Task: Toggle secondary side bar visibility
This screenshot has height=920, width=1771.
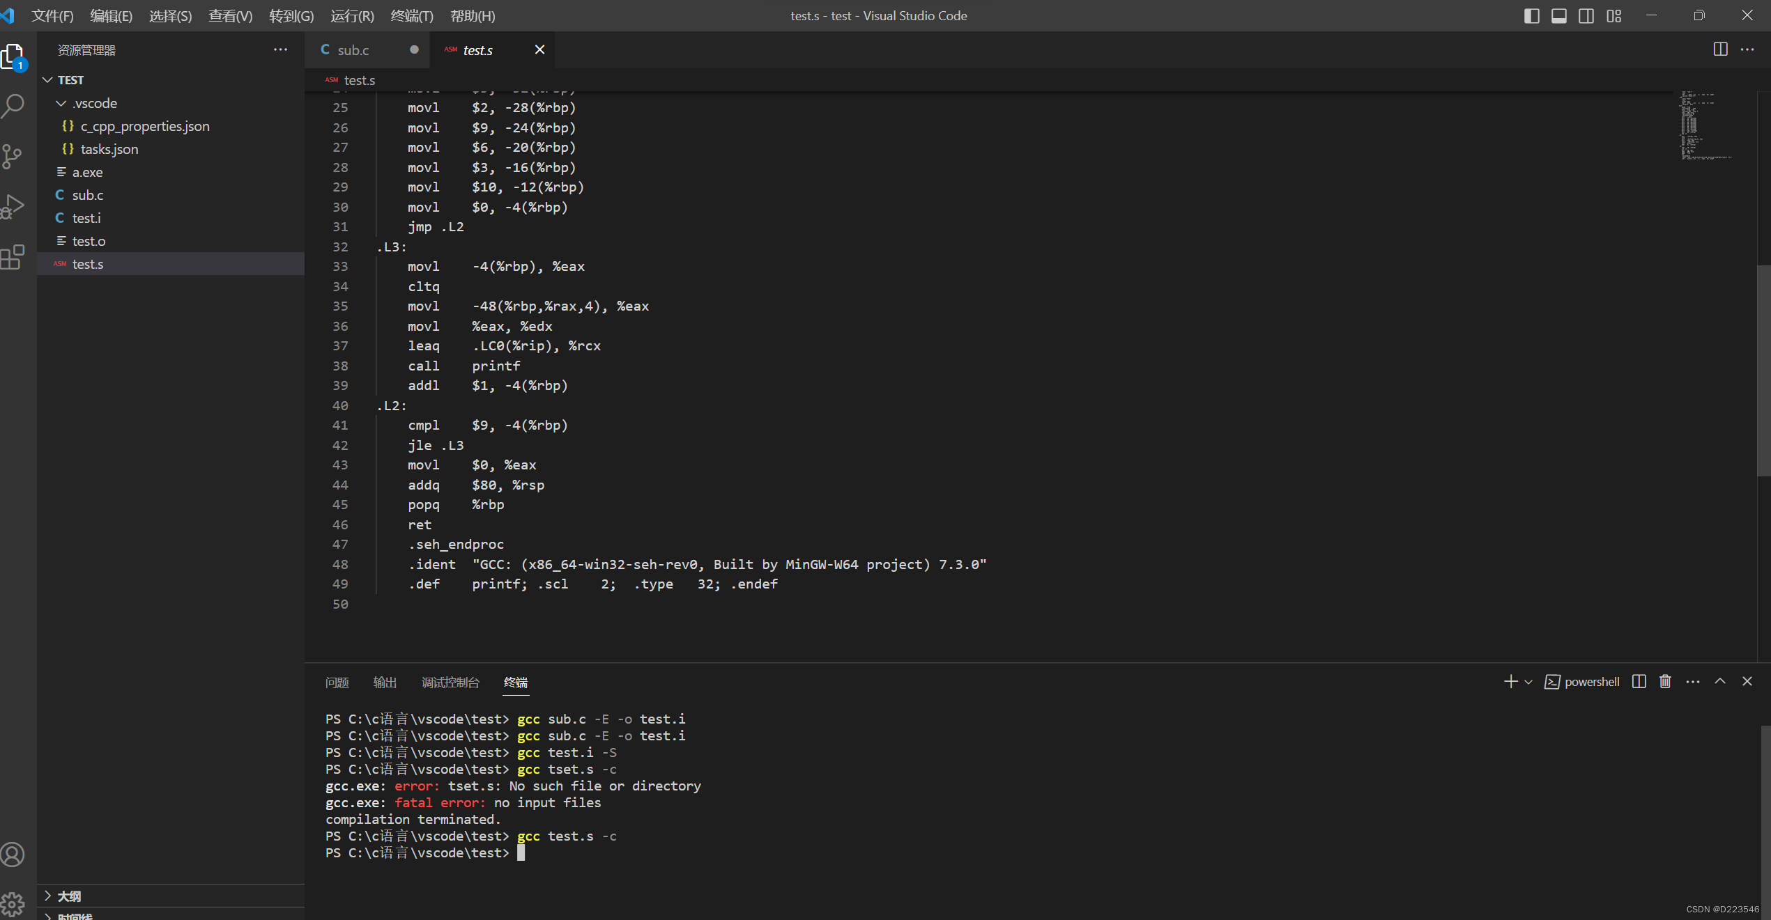Action: tap(1586, 15)
